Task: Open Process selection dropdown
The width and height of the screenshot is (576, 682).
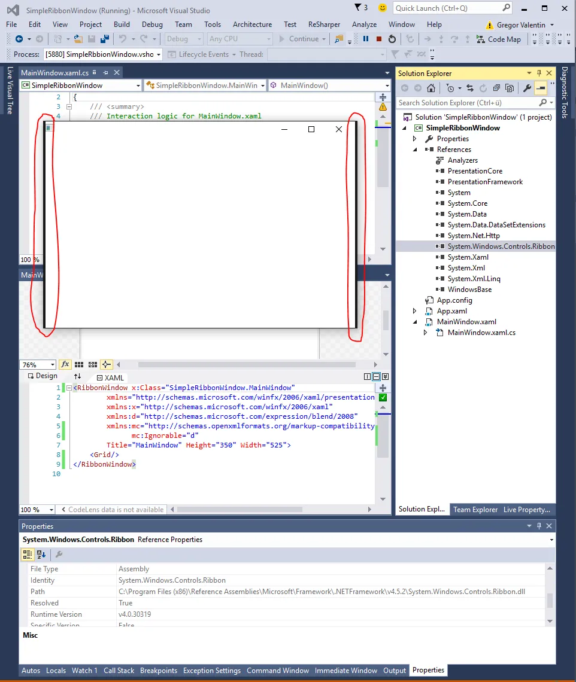Action: [103, 54]
